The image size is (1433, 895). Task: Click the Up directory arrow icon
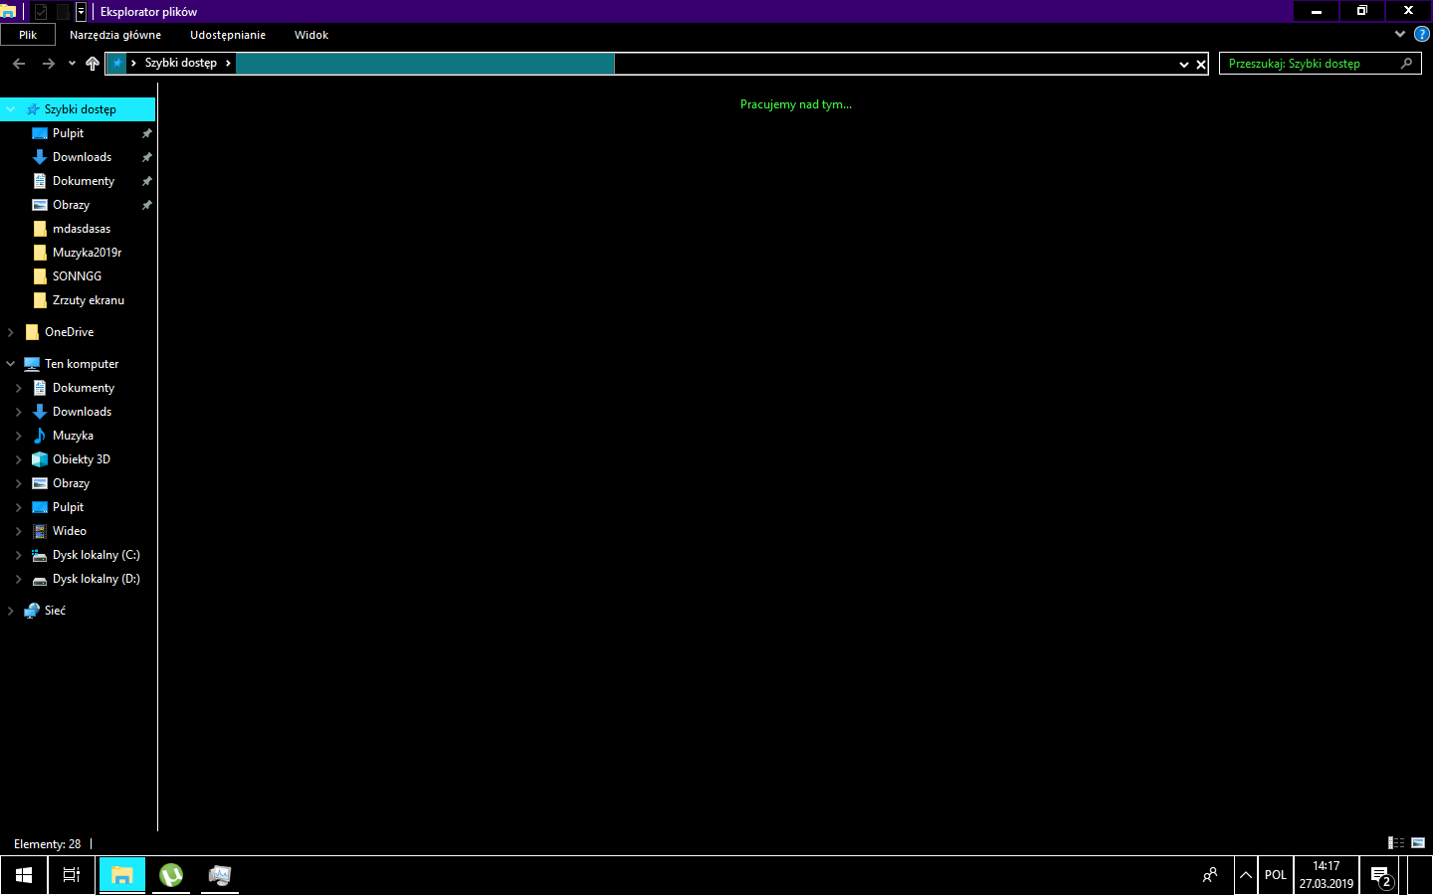(93, 64)
